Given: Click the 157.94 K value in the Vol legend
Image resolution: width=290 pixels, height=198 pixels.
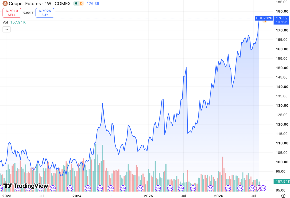Looking at the screenshot, I should pyautogui.click(x=18, y=22).
